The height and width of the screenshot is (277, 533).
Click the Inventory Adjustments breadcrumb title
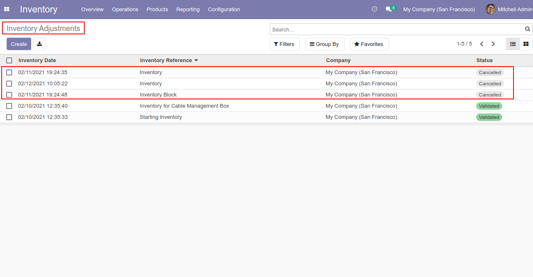(x=43, y=29)
